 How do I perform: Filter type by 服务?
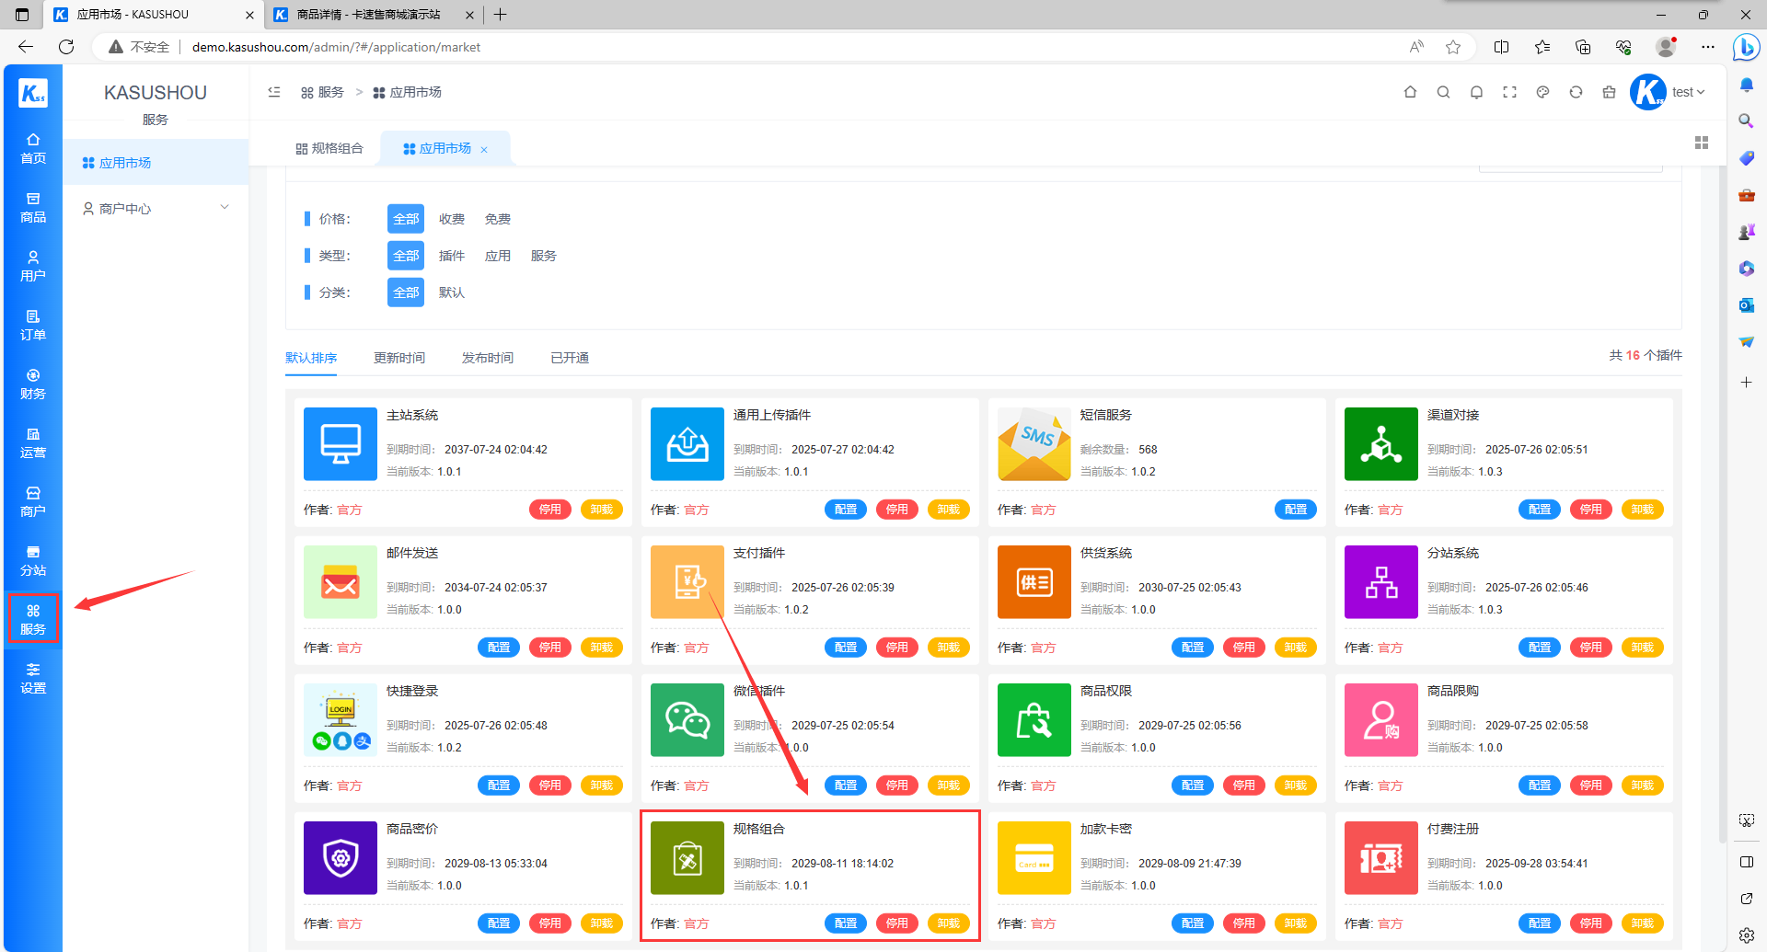pos(544,256)
